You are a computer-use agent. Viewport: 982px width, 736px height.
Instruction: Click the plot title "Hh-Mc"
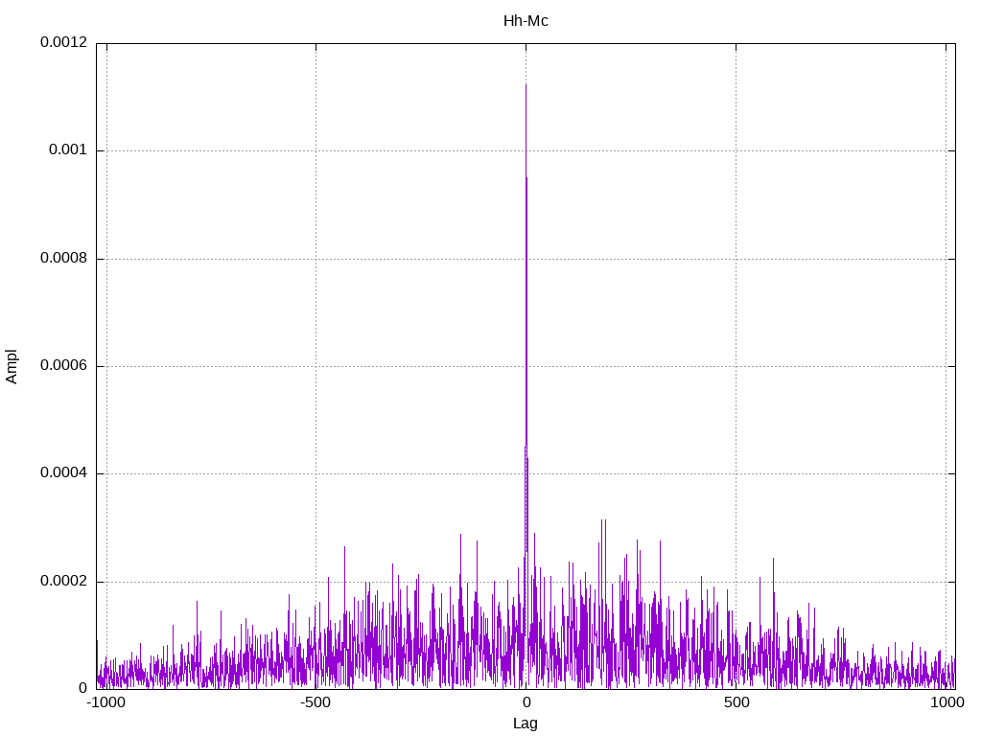pyautogui.click(x=526, y=20)
